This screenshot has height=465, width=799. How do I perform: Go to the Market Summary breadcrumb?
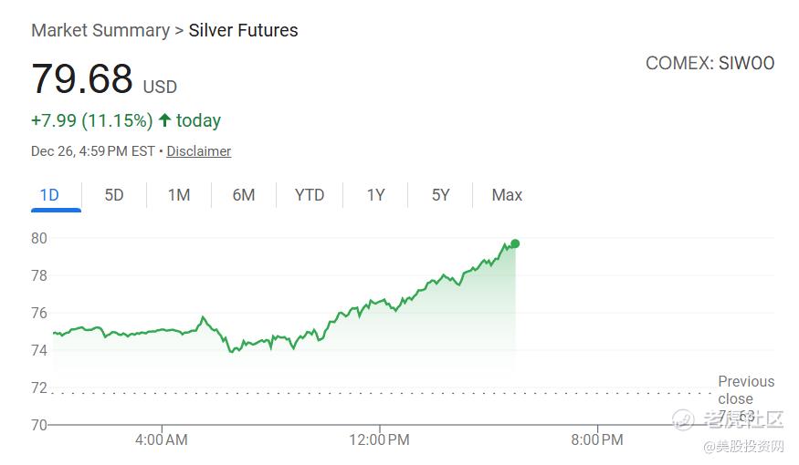click(x=100, y=30)
